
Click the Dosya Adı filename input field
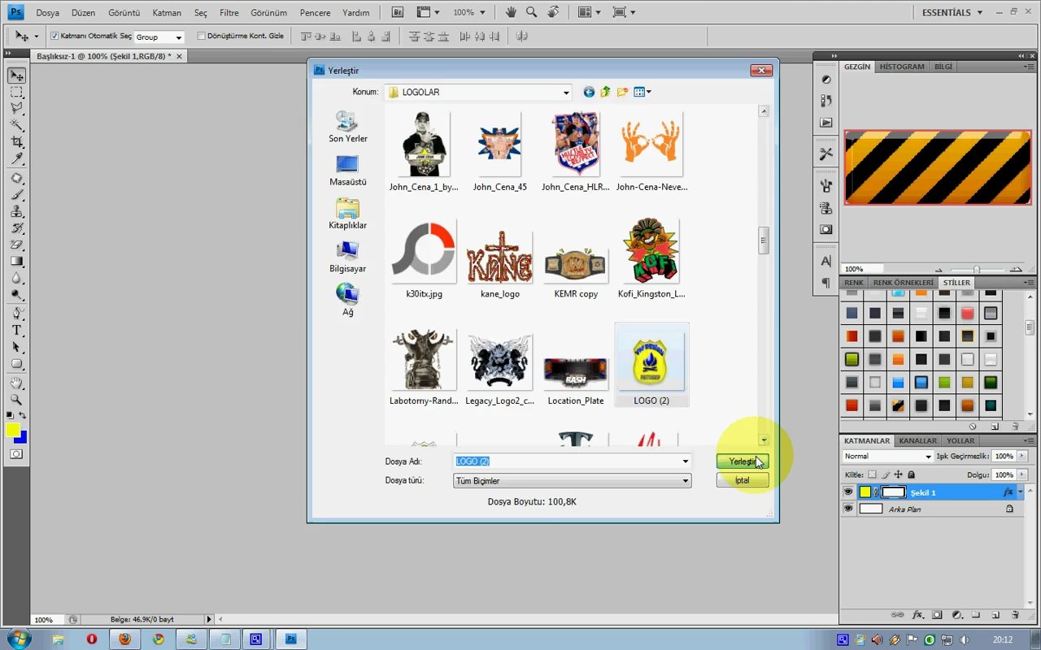point(567,461)
